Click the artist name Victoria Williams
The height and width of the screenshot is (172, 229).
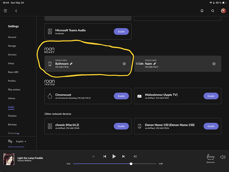[24, 161]
